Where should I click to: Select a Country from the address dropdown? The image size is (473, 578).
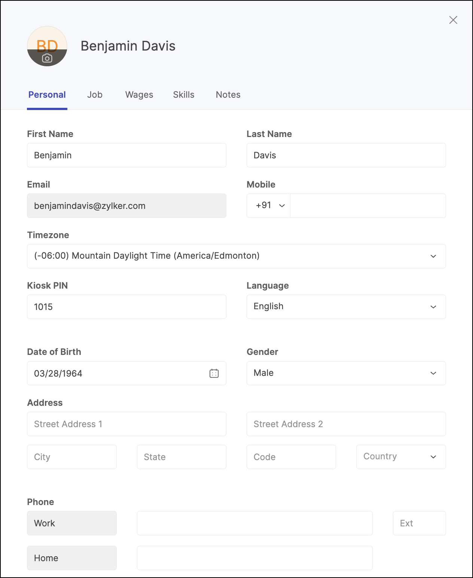click(x=401, y=457)
